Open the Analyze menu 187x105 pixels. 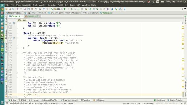(43, 5)
